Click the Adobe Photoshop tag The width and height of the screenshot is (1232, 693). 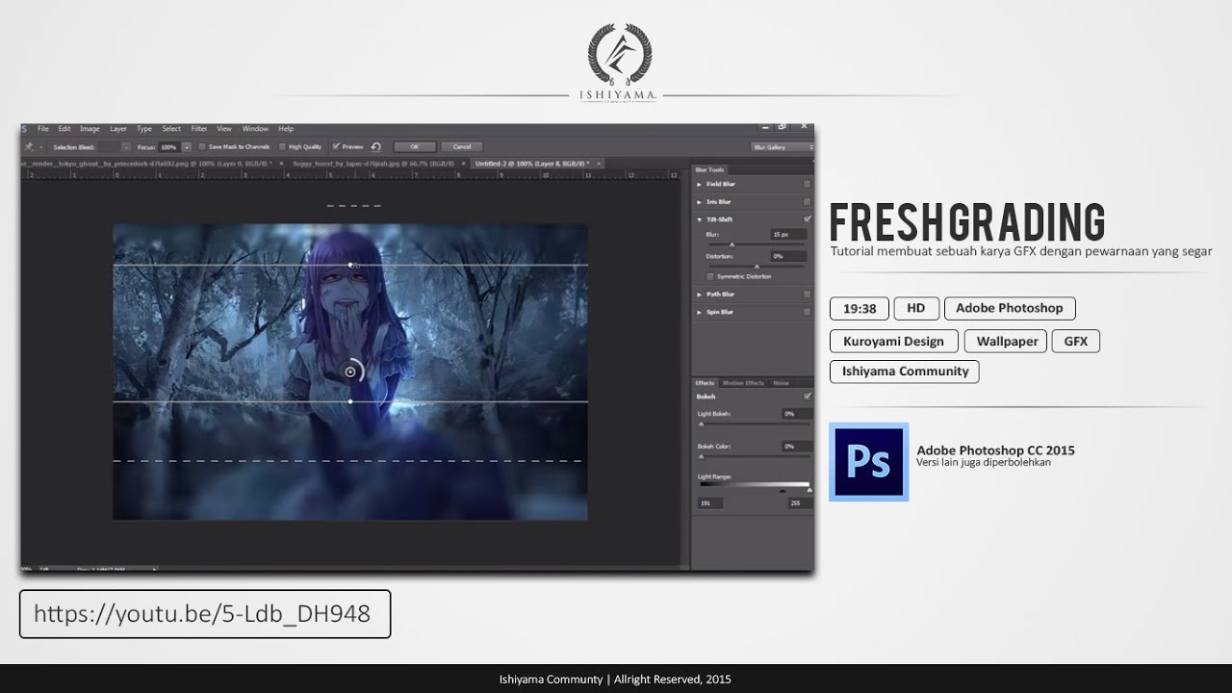(1010, 308)
